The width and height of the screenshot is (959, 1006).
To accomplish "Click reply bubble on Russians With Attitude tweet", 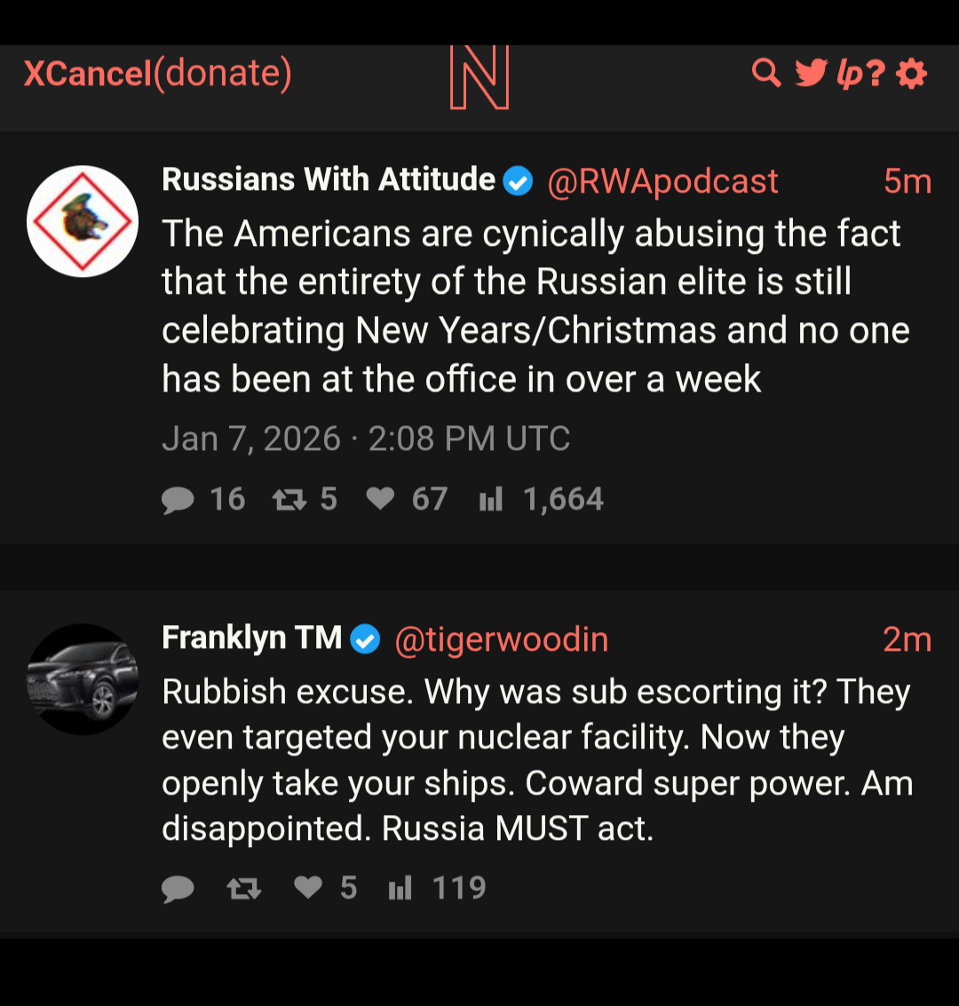I will point(178,500).
